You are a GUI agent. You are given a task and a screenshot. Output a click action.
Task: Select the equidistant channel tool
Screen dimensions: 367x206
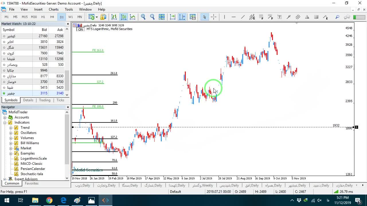click(x=252, y=17)
